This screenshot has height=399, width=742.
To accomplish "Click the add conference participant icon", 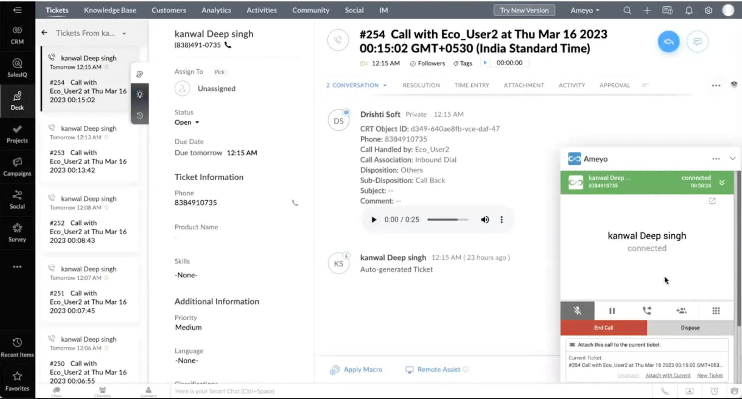I will click(681, 310).
